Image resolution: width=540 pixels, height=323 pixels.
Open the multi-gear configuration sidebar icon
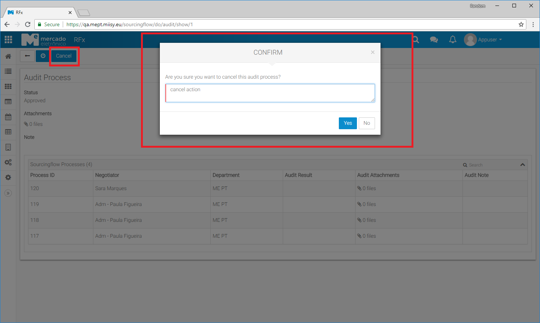[x=8, y=162]
